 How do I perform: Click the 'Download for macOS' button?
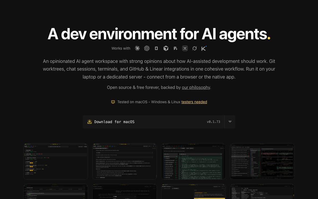click(153, 122)
